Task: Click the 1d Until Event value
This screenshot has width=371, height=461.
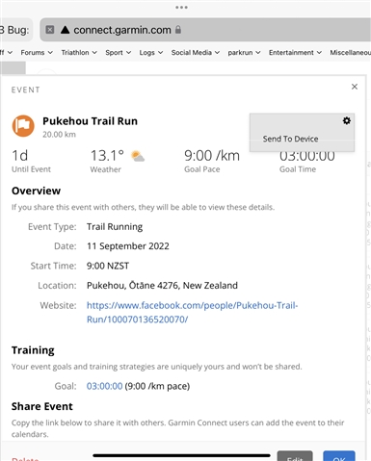Action: (x=20, y=156)
